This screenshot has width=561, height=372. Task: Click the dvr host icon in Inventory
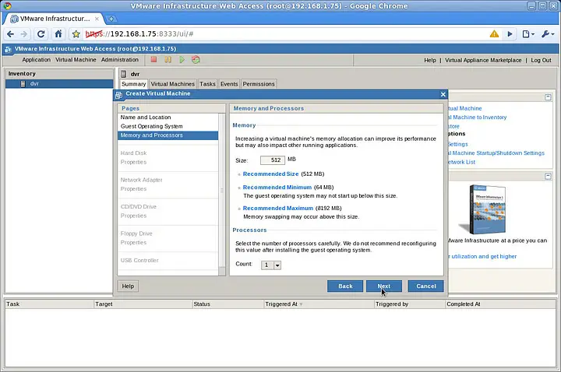coord(23,83)
